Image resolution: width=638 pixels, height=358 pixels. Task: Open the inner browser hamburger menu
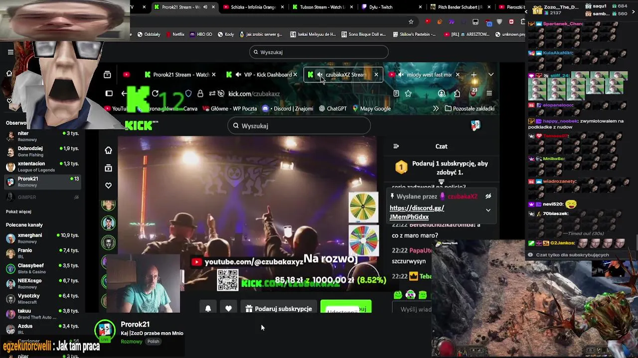tap(489, 93)
